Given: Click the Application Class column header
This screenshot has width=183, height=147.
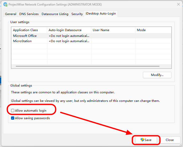Looking at the screenshot, I should coord(29,30).
